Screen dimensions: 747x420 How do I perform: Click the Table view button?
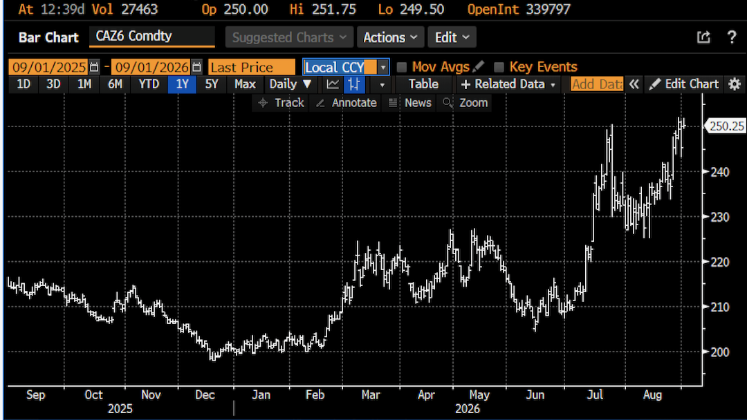click(423, 84)
